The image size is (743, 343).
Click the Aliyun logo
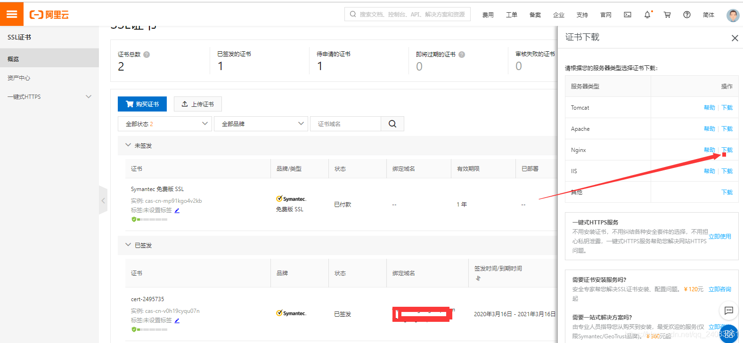(x=49, y=15)
